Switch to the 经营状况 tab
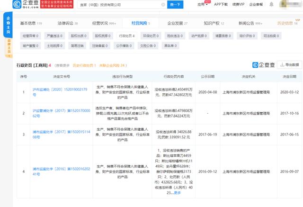 (104, 23)
